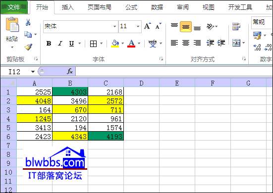Increase font size with large A
Screen dimensions: 273x193
click(x=148, y=26)
